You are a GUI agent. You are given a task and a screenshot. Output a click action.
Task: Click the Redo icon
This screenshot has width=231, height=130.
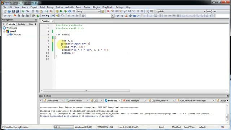point(27,11)
